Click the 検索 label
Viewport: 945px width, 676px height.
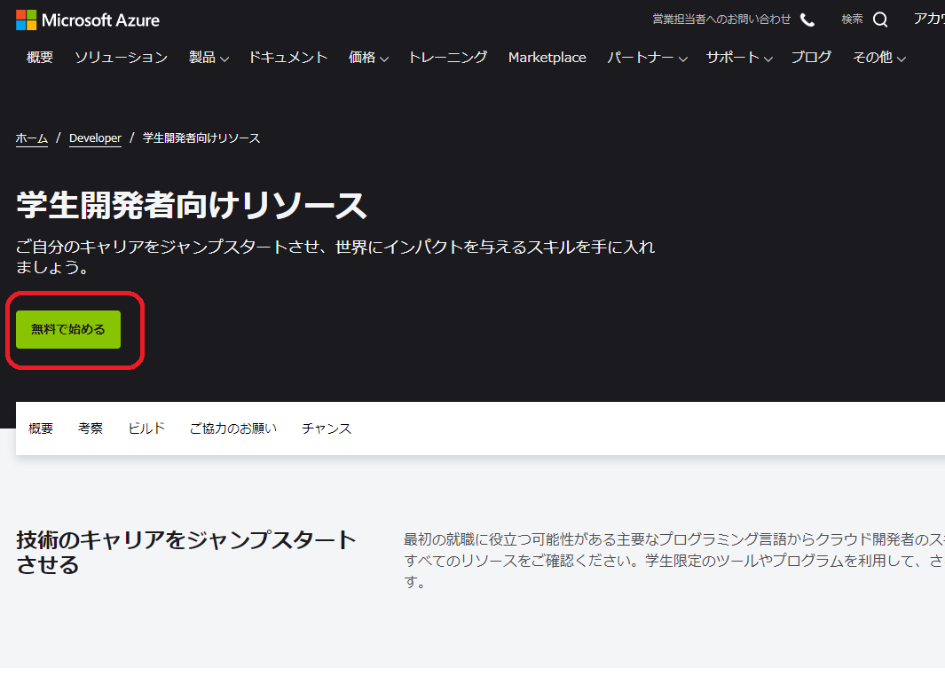click(852, 20)
